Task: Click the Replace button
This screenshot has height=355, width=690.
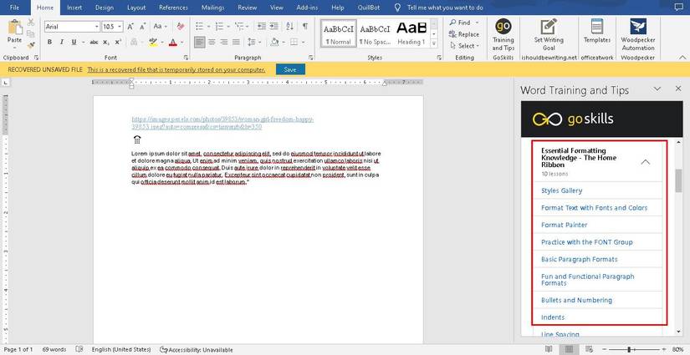Action: (x=464, y=34)
